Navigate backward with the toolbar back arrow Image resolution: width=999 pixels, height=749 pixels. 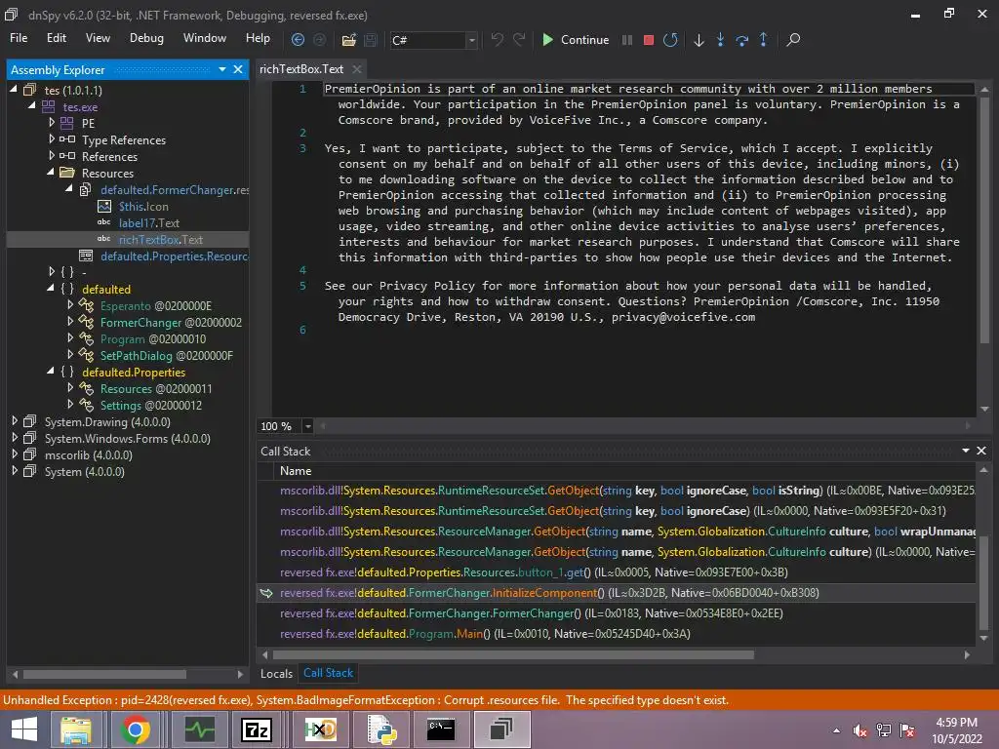point(298,39)
